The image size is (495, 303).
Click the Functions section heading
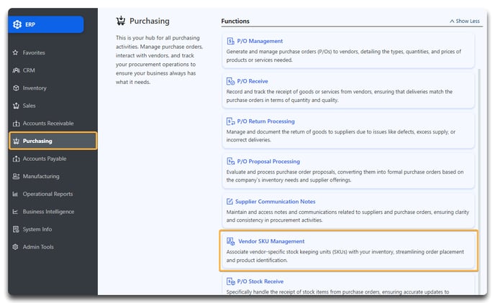(x=235, y=21)
